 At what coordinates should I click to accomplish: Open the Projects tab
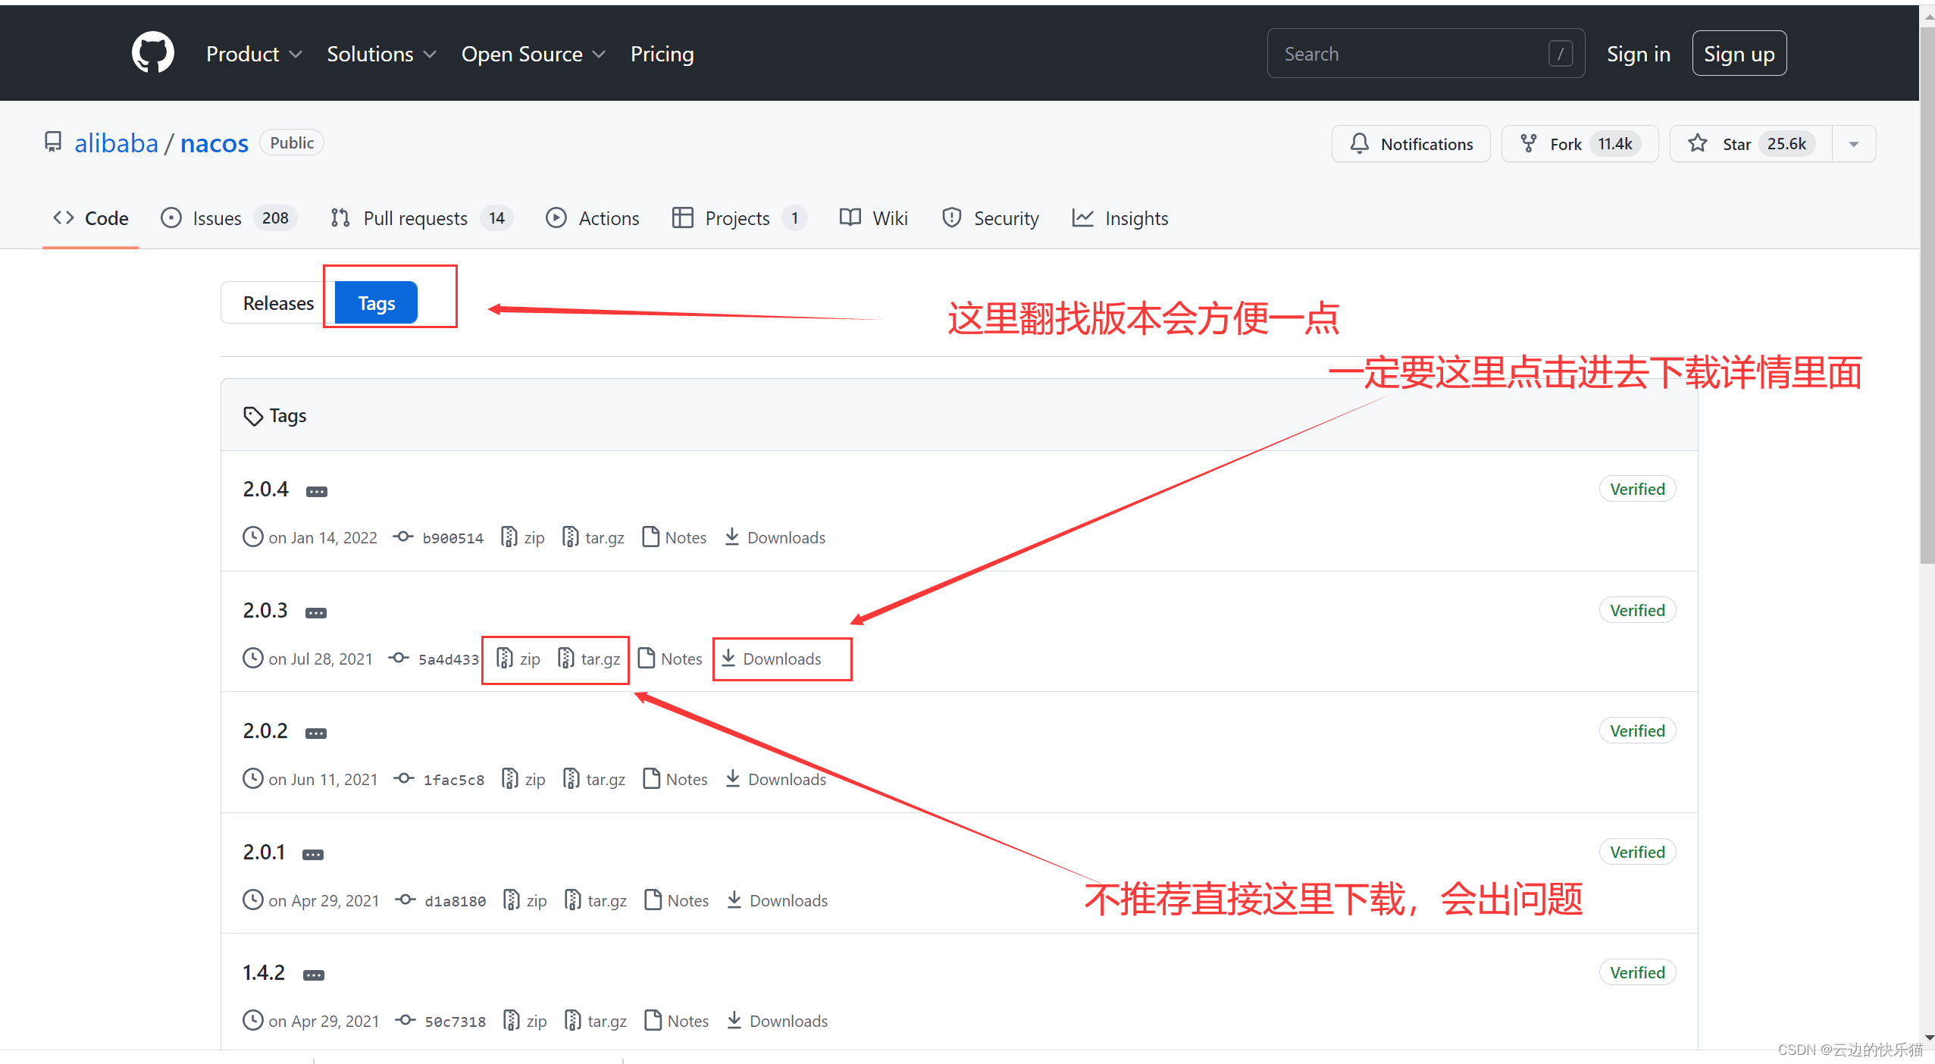click(739, 218)
